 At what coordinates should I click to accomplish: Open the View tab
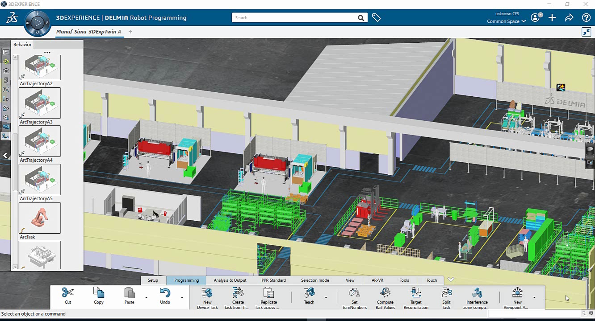350,280
